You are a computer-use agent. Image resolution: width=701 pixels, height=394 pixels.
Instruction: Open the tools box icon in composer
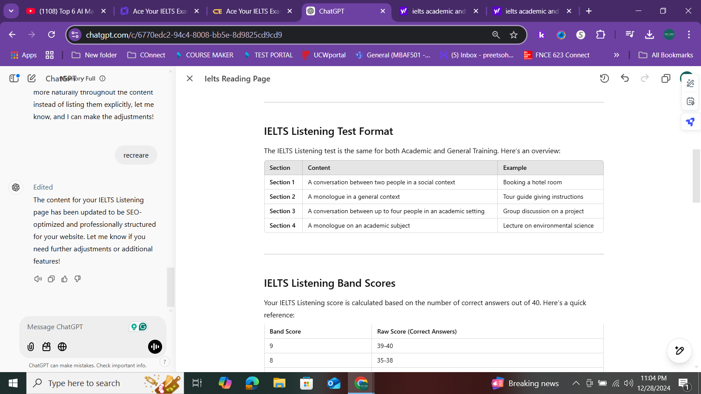(46, 347)
